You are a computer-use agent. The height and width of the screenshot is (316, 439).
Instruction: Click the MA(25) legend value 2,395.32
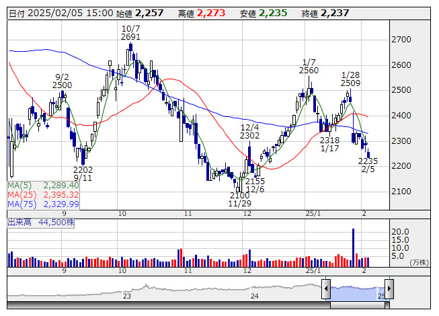click(x=61, y=195)
